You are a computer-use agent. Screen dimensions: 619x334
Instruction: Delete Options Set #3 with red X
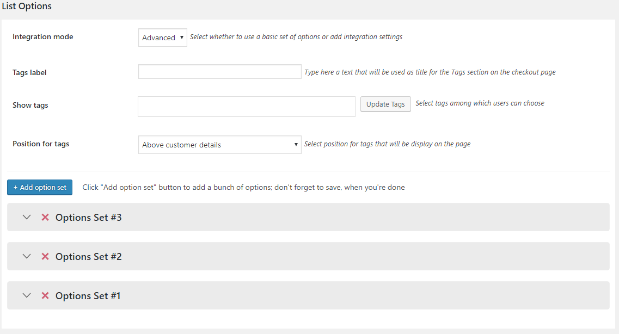[45, 217]
